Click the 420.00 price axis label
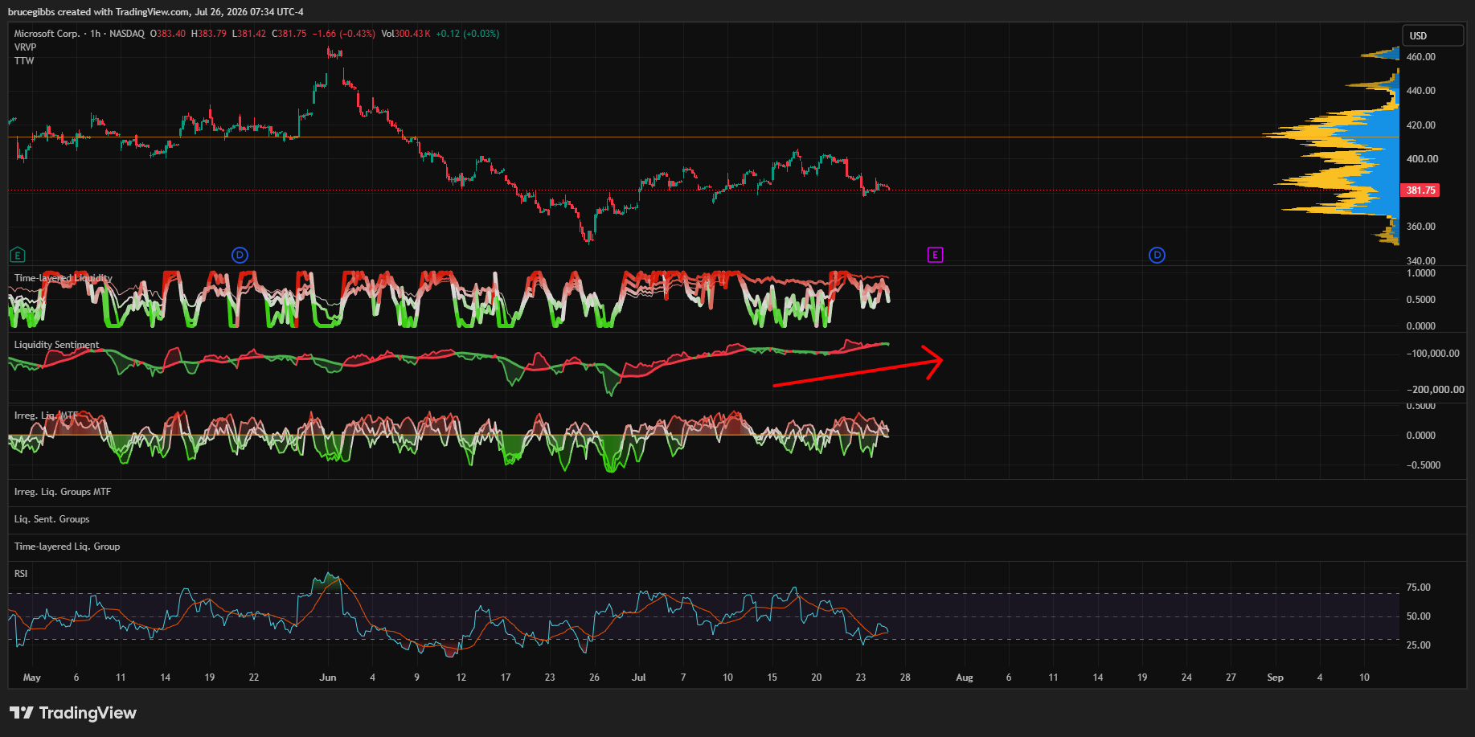This screenshot has width=1475, height=737. [x=1420, y=125]
